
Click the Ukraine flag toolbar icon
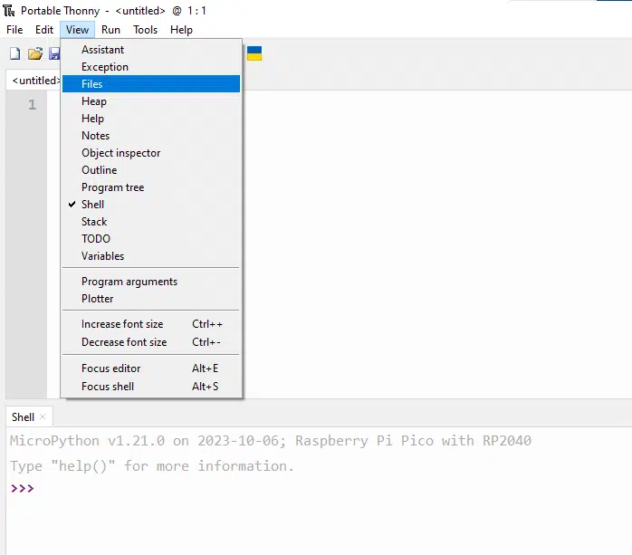pyautogui.click(x=254, y=53)
